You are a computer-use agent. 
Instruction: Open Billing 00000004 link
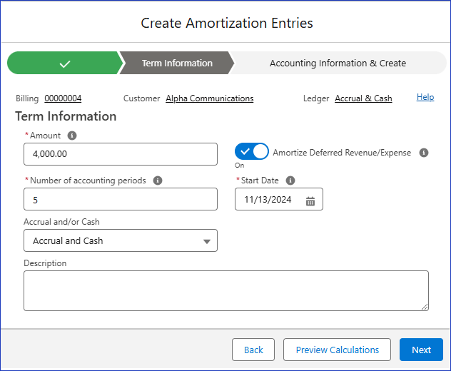[63, 98]
